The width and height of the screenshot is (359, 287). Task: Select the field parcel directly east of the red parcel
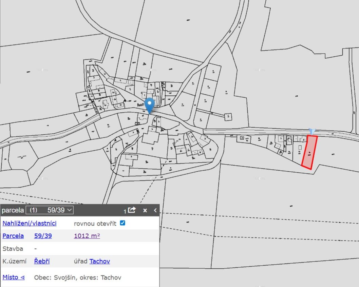[336, 153]
